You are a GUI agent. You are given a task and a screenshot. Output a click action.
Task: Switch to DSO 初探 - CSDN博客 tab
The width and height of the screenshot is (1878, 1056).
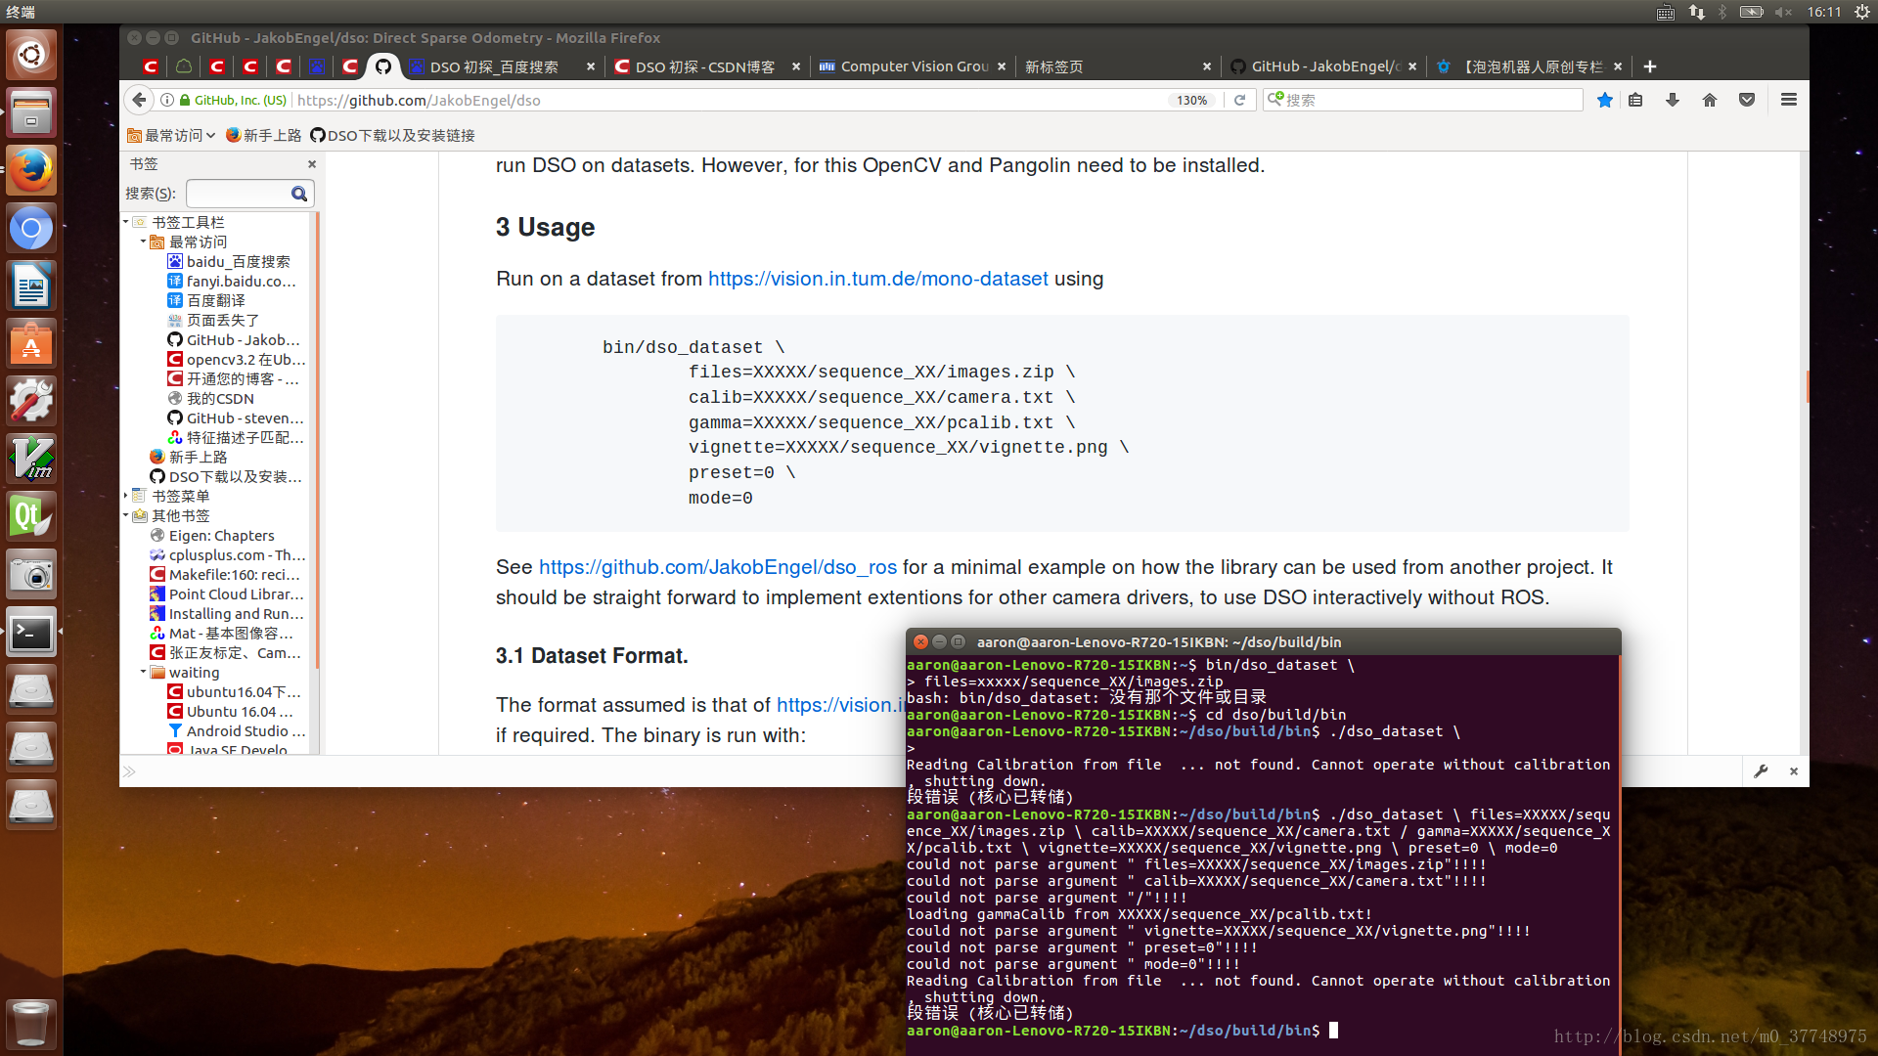pyautogui.click(x=704, y=66)
